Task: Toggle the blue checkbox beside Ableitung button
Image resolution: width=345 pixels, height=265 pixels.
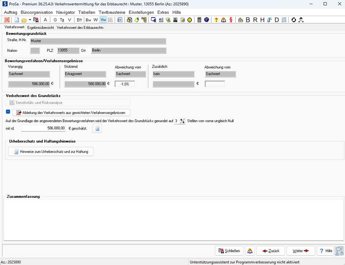Action: coord(8,112)
